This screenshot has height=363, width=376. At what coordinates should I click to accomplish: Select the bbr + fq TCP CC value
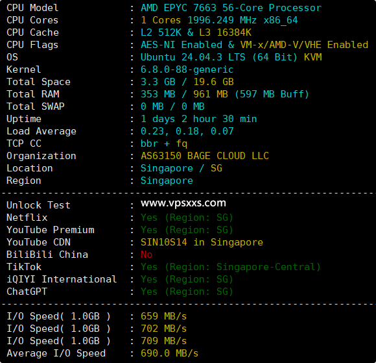(164, 144)
